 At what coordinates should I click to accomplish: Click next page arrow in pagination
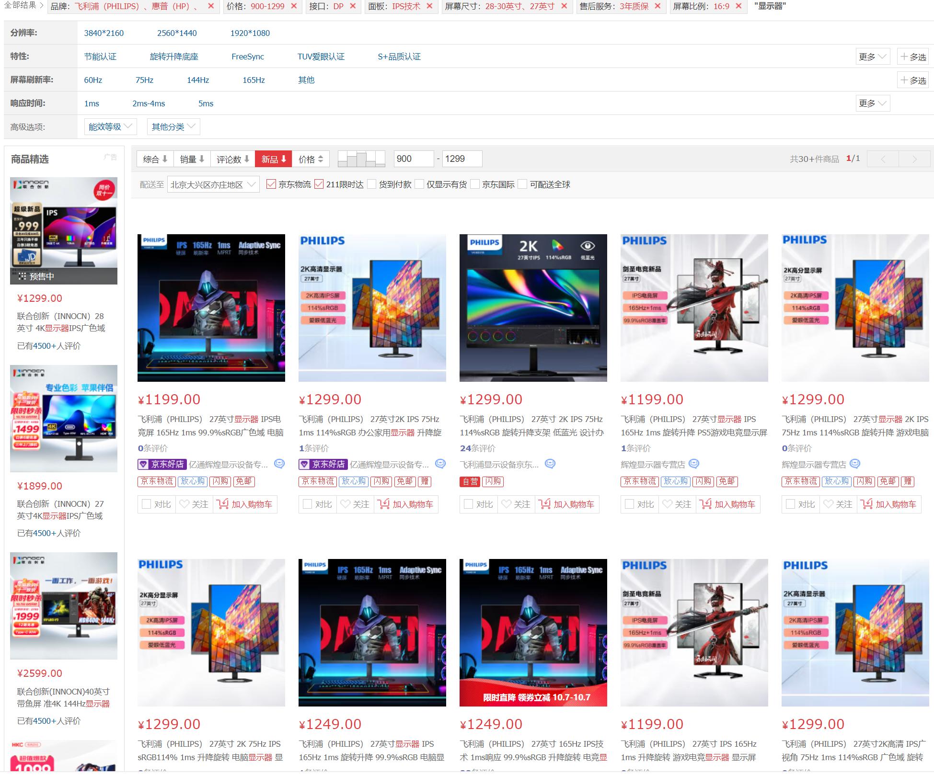[x=914, y=159]
